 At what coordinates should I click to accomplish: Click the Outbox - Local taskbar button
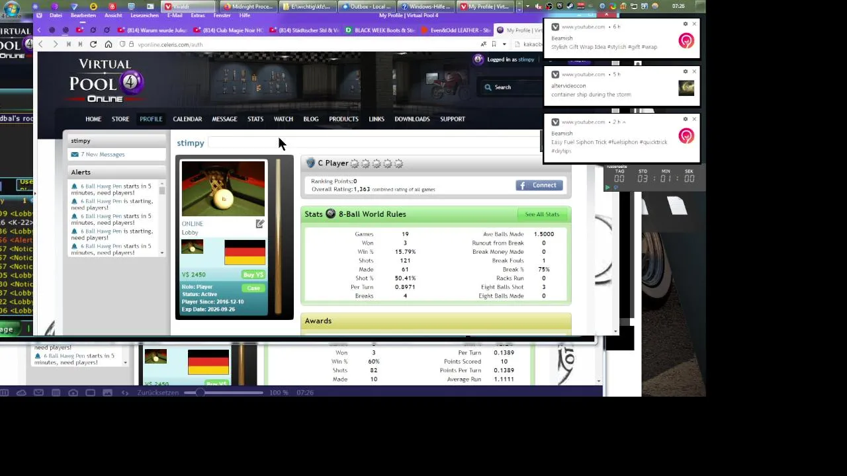[366, 7]
